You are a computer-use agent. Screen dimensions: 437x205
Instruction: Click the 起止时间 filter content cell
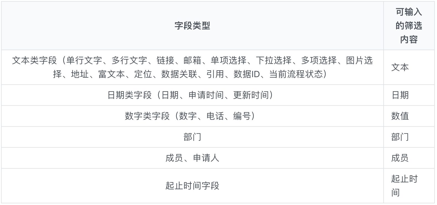coord(409,186)
